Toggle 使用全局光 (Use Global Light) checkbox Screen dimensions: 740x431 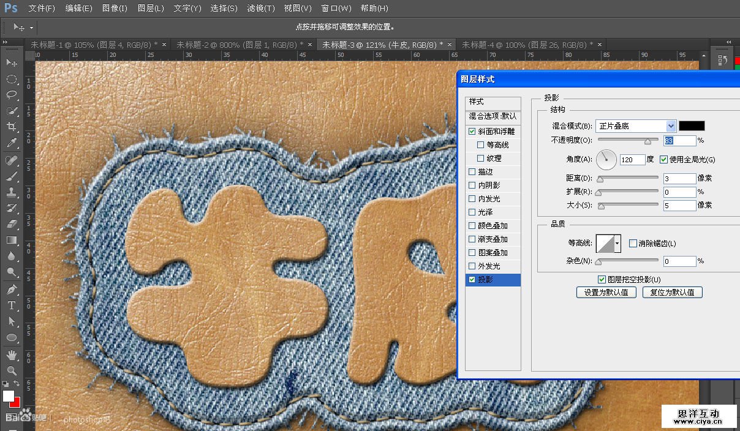[x=663, y=160]
